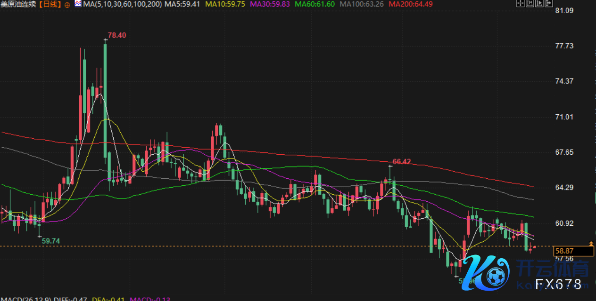Click the 58.87 current price tag

point(567,252)
